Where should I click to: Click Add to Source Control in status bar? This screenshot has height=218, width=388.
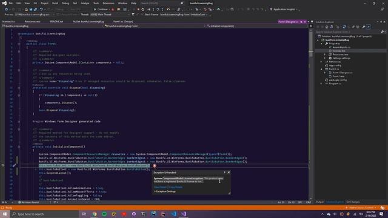(x=361, y=208)
